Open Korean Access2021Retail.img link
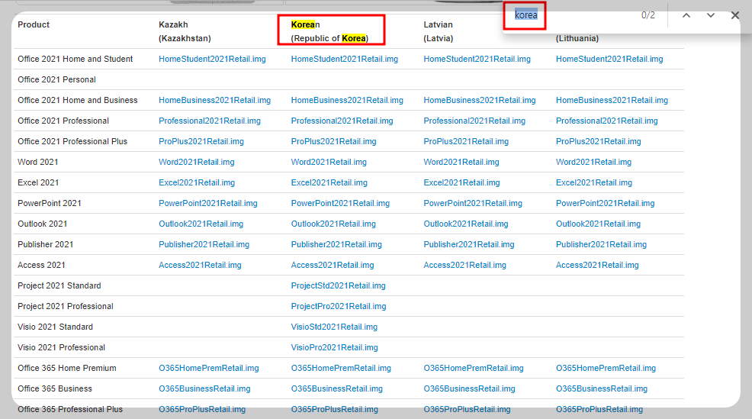 tap(333, 266)
